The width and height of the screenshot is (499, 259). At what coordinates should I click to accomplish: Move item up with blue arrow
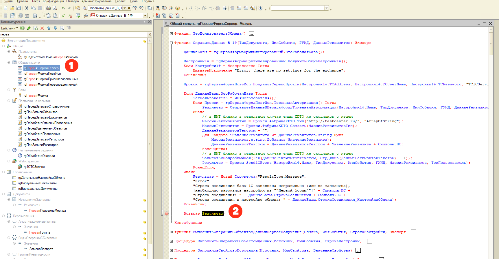(49, 28)
